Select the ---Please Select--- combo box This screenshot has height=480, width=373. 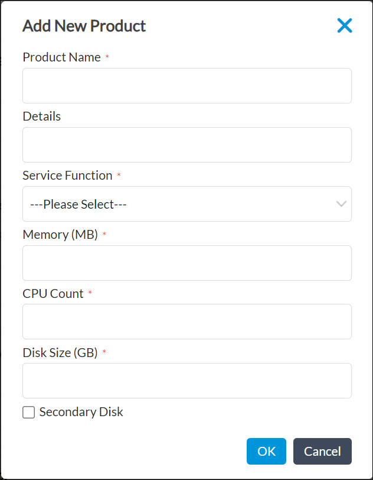click(x=186, y=204)
